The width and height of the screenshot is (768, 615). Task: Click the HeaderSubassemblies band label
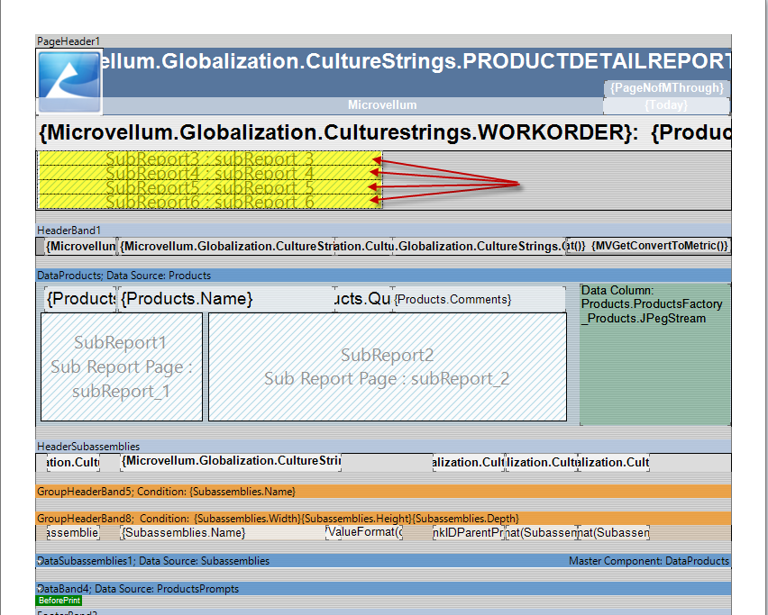point(88,447)
